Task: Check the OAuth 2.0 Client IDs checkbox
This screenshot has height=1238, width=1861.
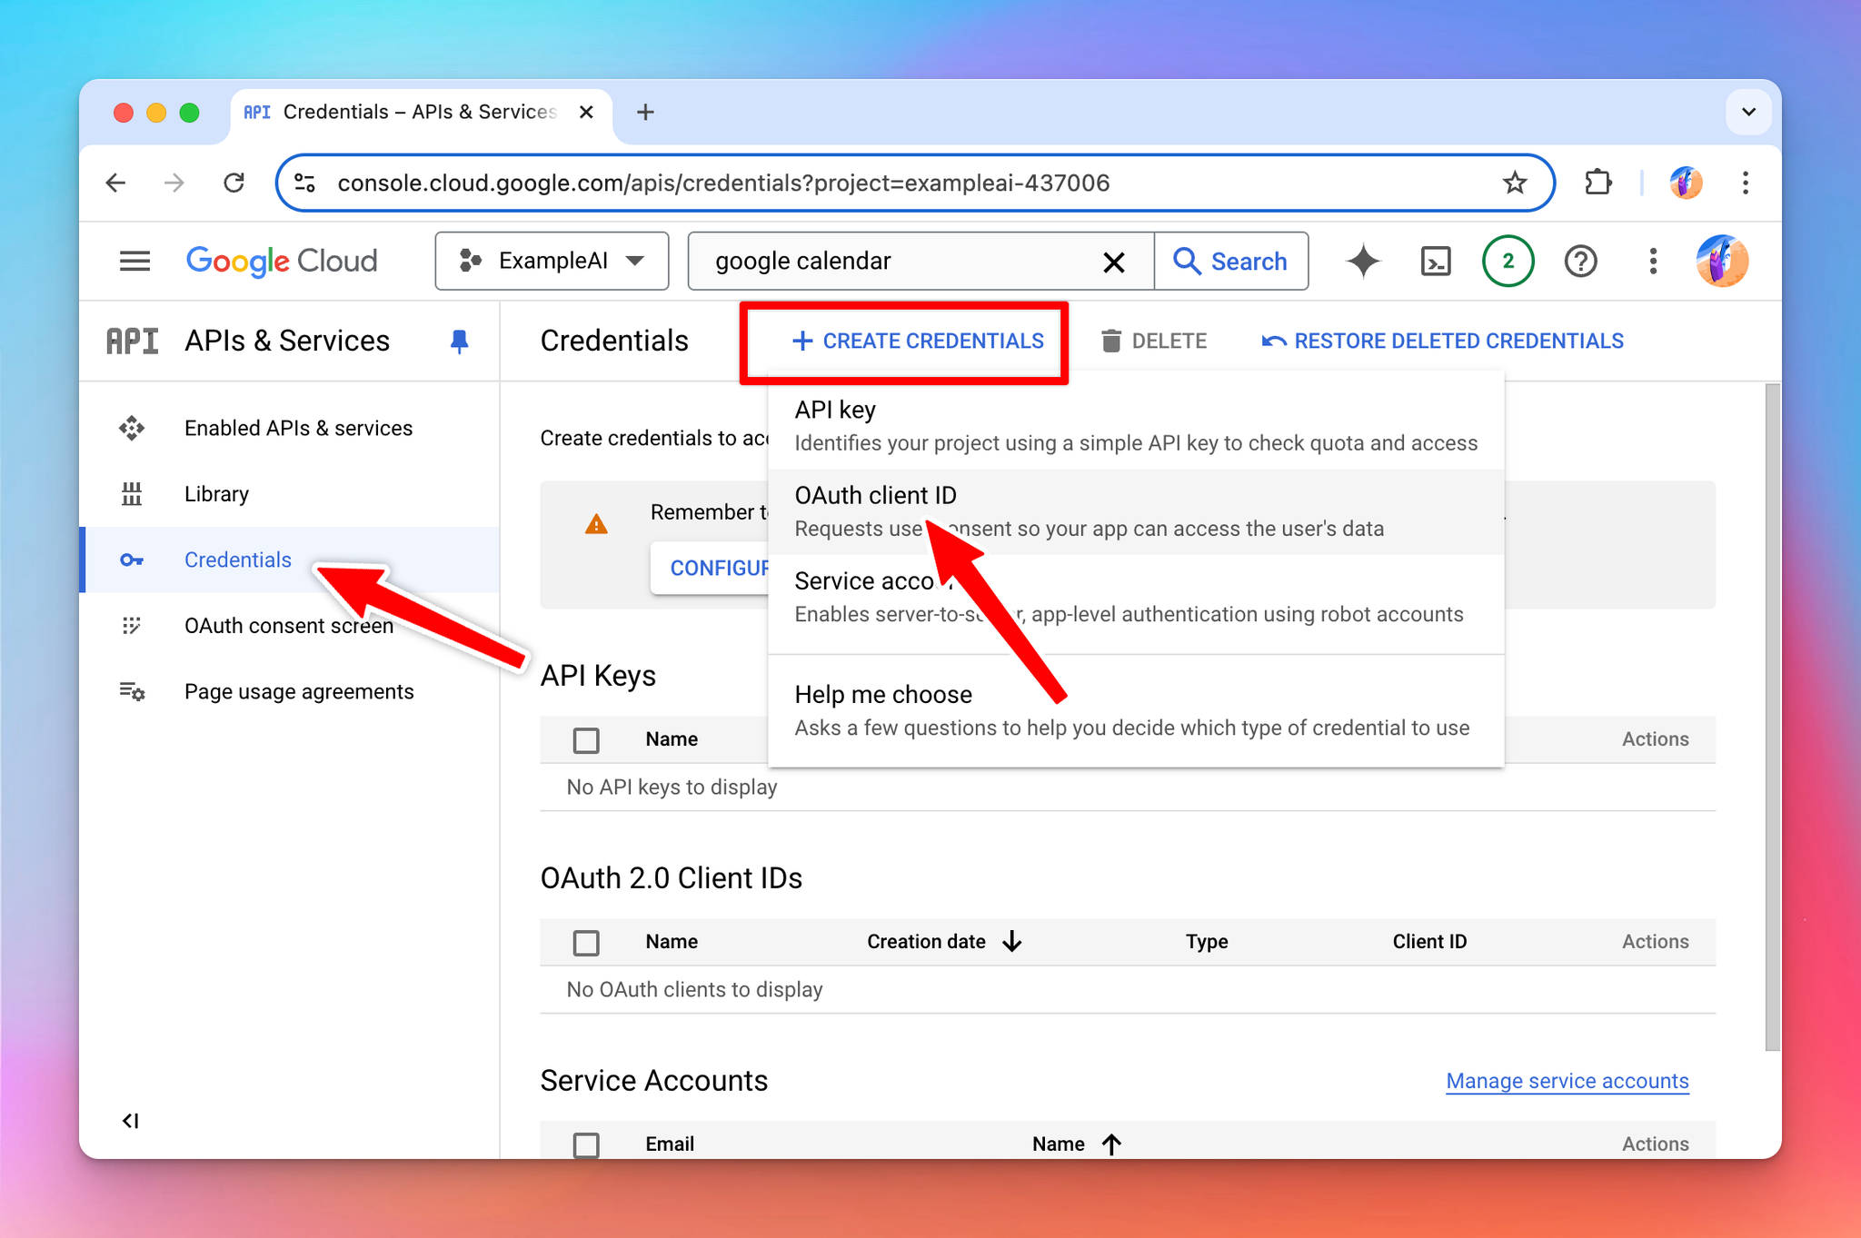Action: [x=586, y=943]
